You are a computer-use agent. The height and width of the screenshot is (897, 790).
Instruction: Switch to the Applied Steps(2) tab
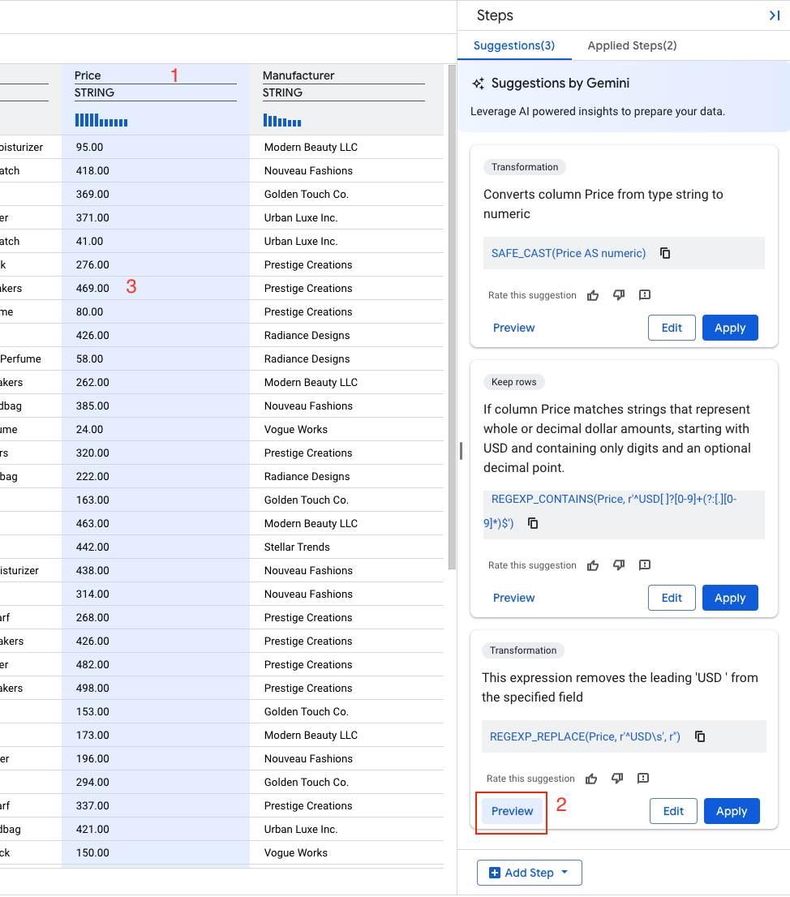(x=632, y=45)
